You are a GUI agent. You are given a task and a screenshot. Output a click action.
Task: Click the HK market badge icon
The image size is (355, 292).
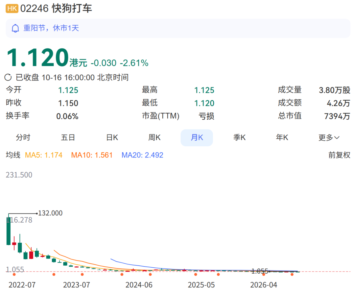coord(12,9)
